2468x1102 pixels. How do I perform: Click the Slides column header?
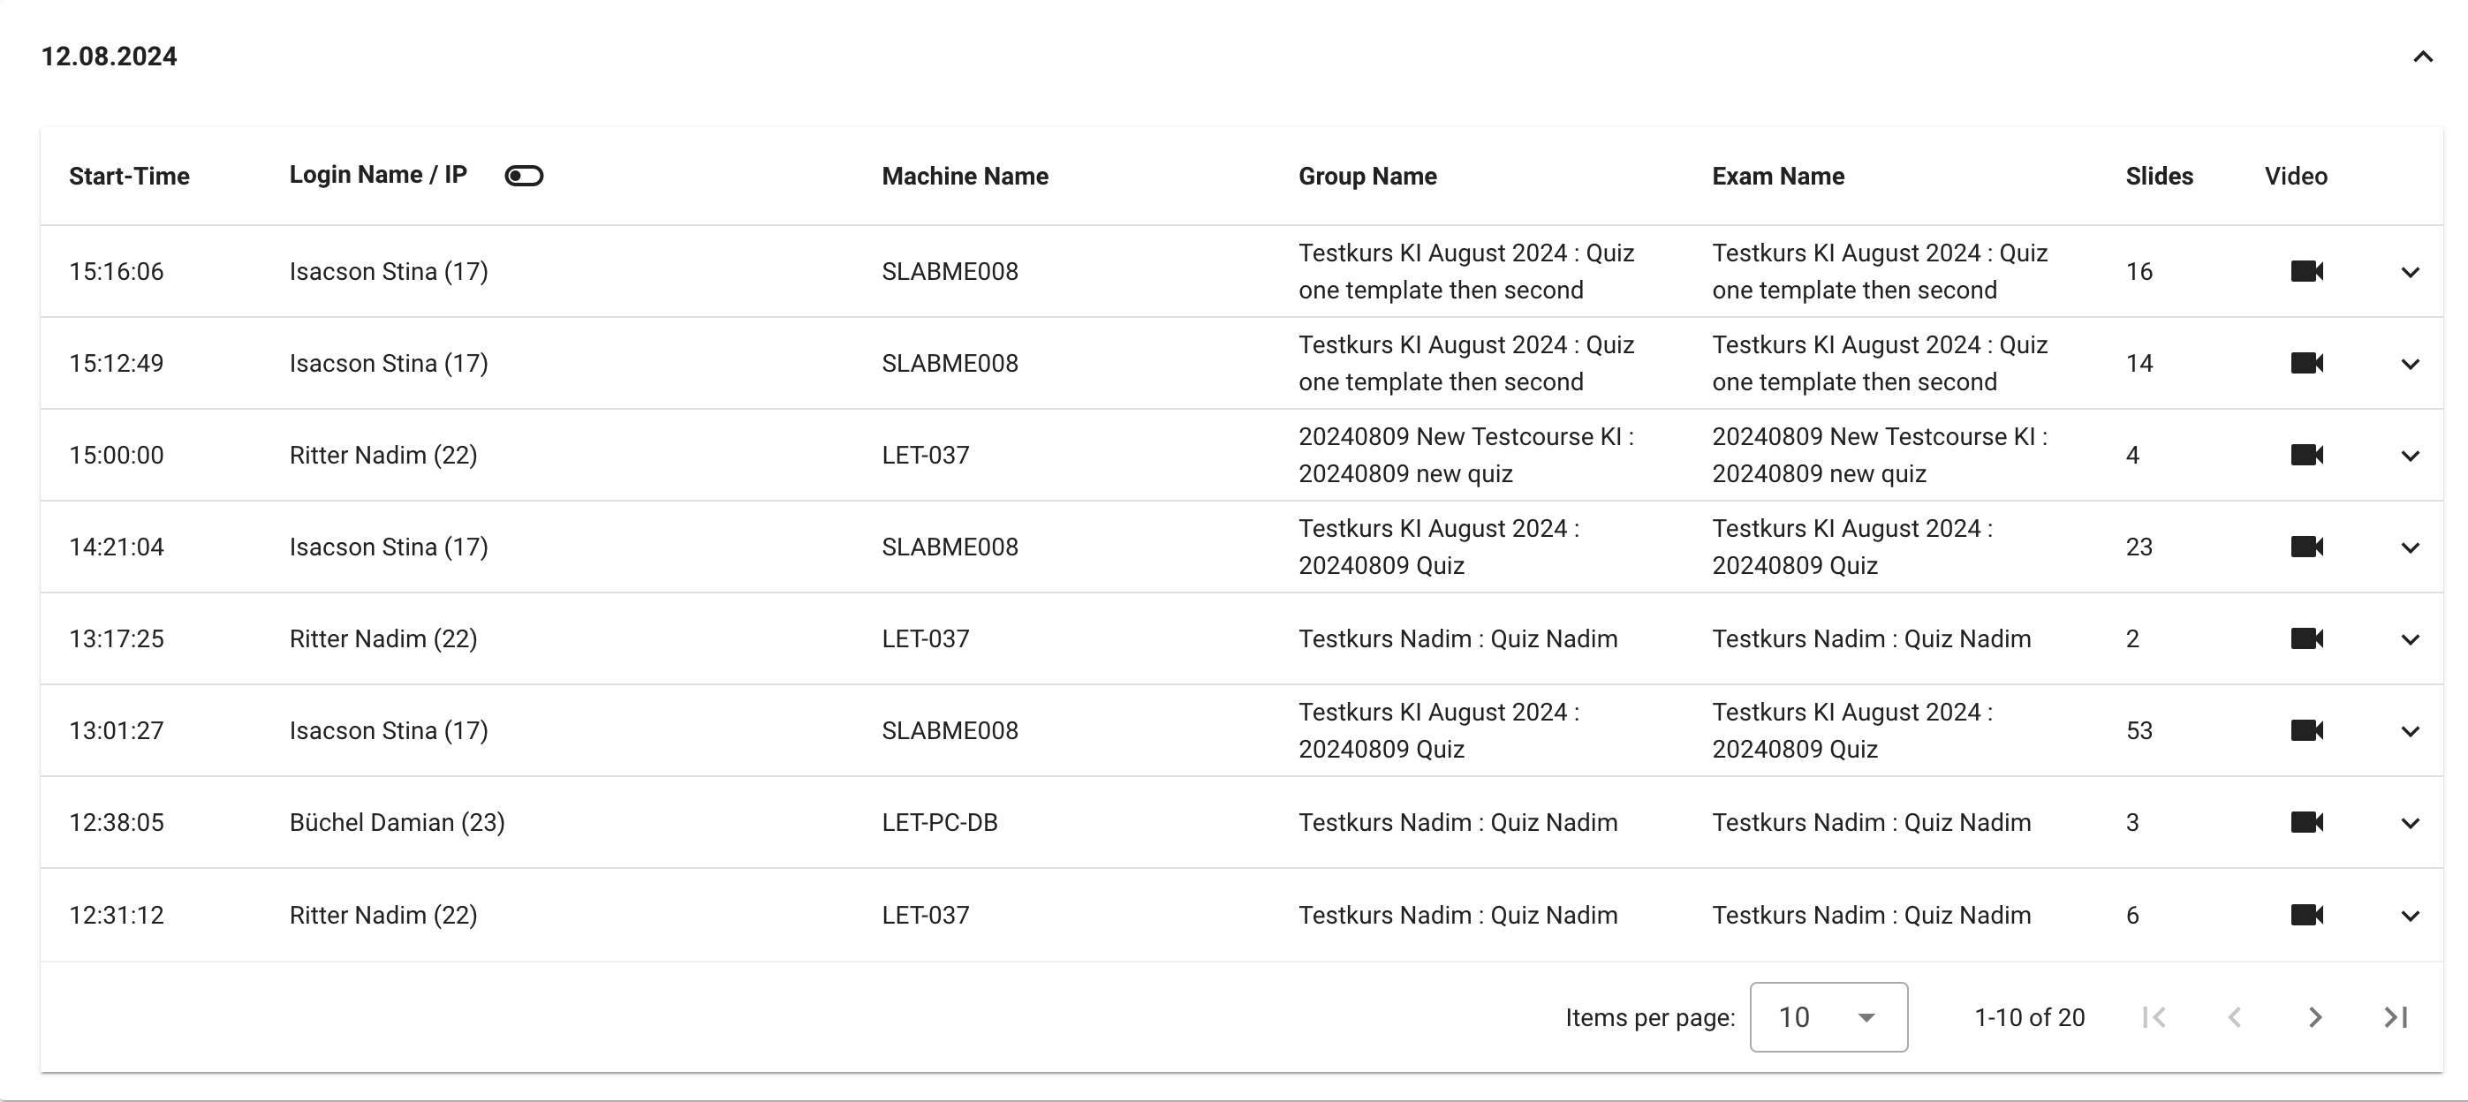2159,177
